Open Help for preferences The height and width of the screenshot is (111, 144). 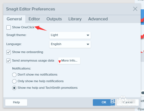click(x=16, y=102)
